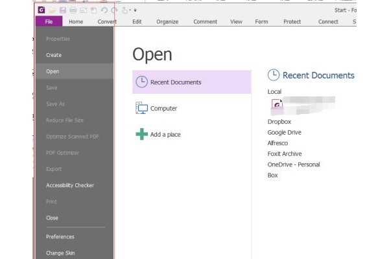
Task: Click the Foxit app logo icon
Action: tap(41, 10)
